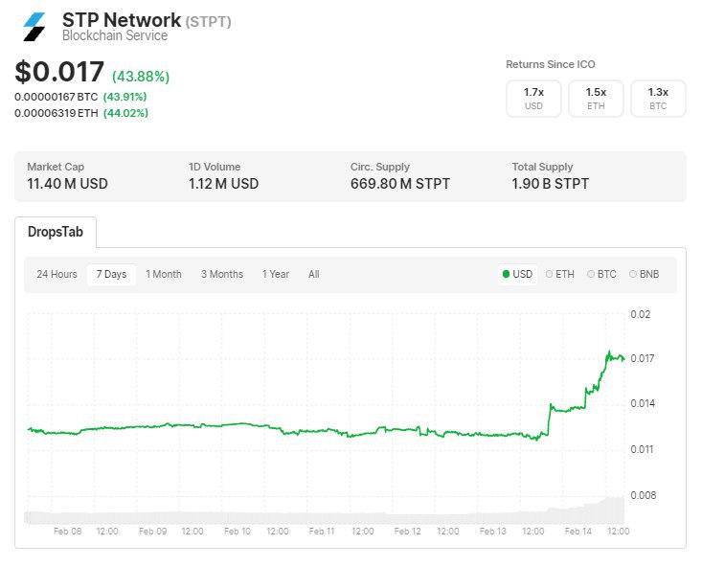Screen dimensions: 702x567
Task: Click the Market Cap 11.40 M USD value
Action: coord(67,184)
